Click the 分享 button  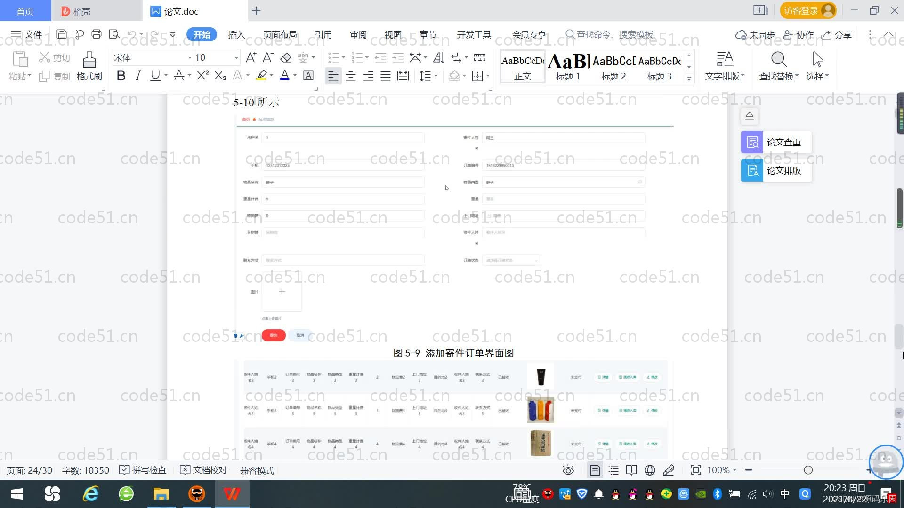[x=837, y=34]
